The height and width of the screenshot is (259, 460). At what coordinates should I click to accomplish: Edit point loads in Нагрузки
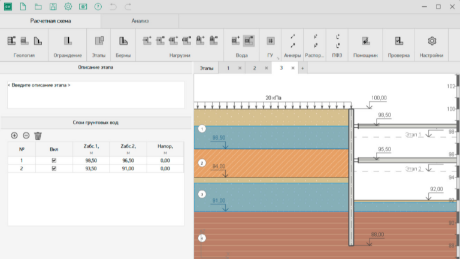[160, 40]
